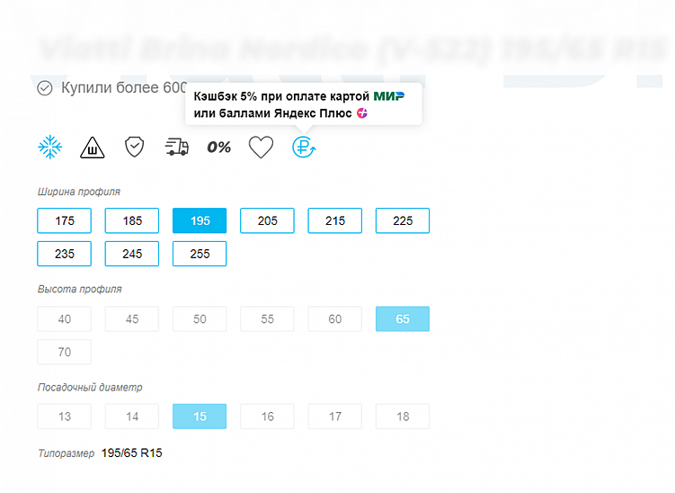Image resolution: width=675 pixels, height=493 pixels.
Task: Click the winter snowflake icon
Action: 49,148
